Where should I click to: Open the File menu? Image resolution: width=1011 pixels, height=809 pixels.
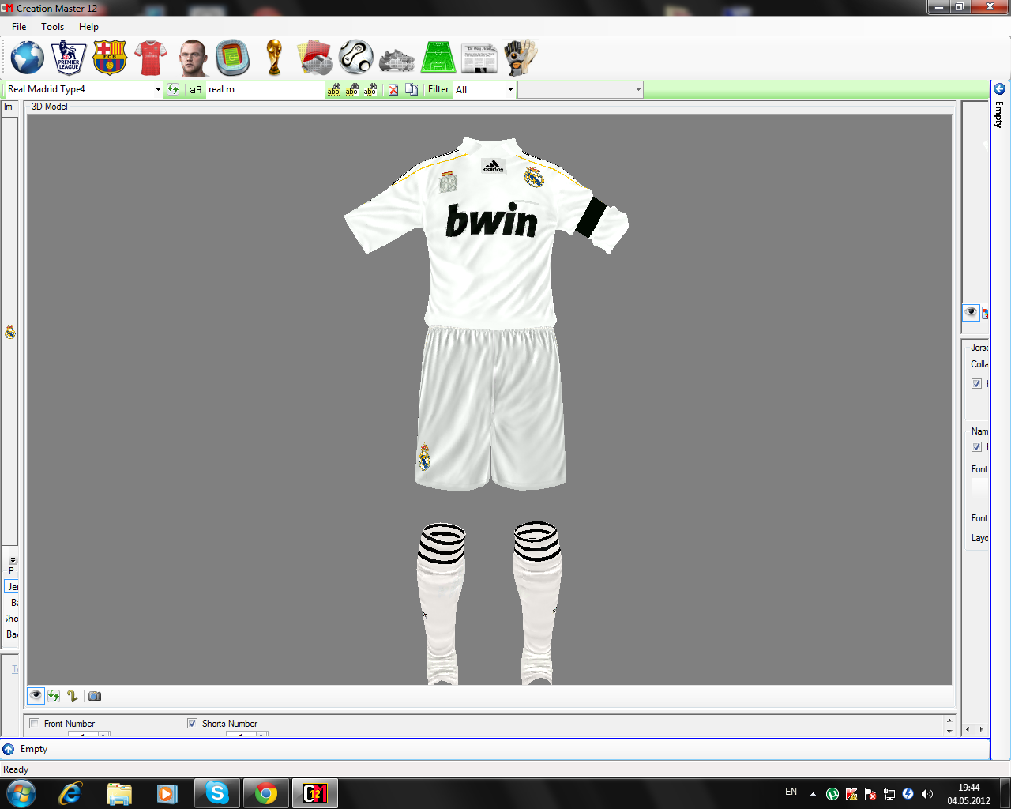19,27
